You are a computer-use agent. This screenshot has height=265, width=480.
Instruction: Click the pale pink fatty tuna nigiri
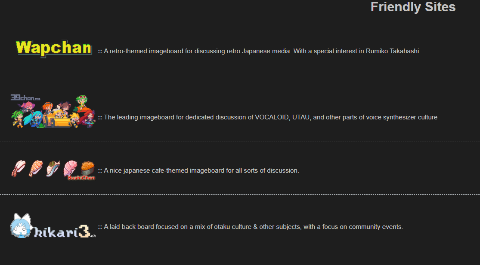[70, 168]
